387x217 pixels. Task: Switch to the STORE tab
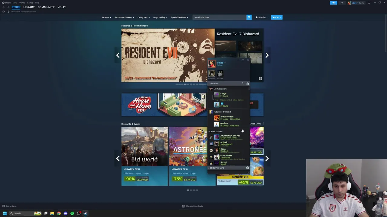pyautogui.click(x=16, y=7)
